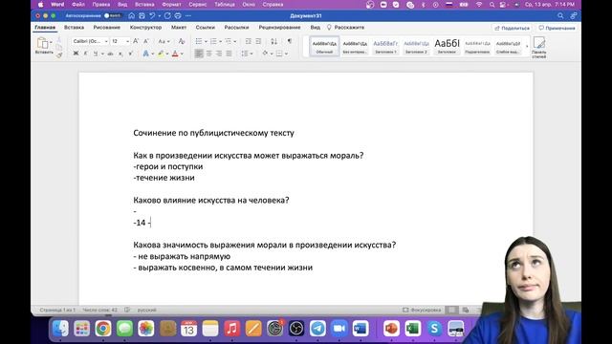Click the Print icon in title bar

(x=178, y=16)
